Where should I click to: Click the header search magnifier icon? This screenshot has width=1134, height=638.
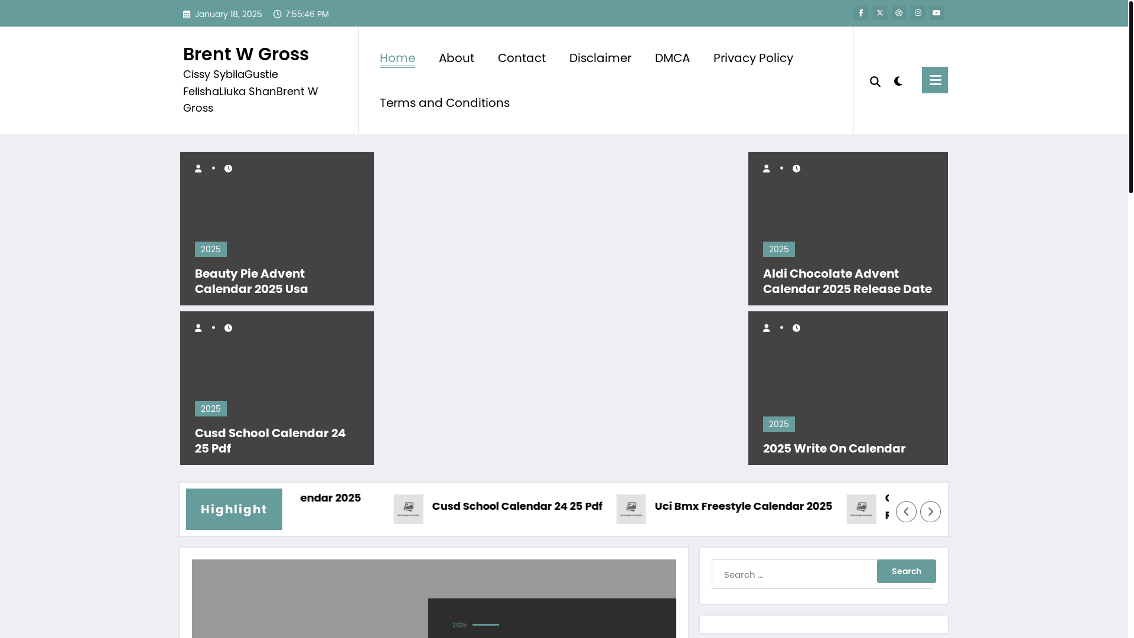(x=875, y=82)
